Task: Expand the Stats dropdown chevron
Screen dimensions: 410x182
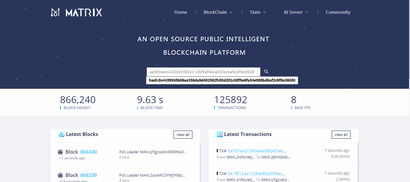Action: (x=264, y=13)
